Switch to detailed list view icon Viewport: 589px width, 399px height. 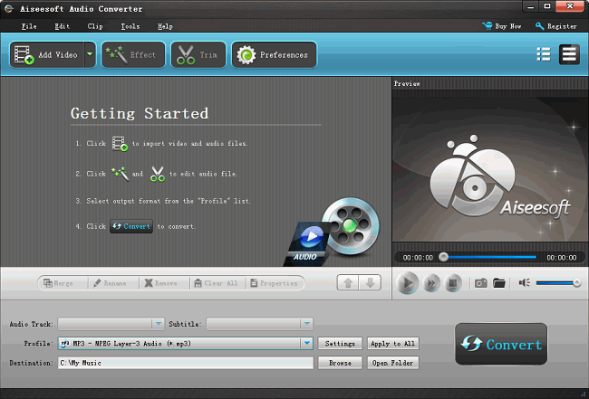click(x=543, y=55)
